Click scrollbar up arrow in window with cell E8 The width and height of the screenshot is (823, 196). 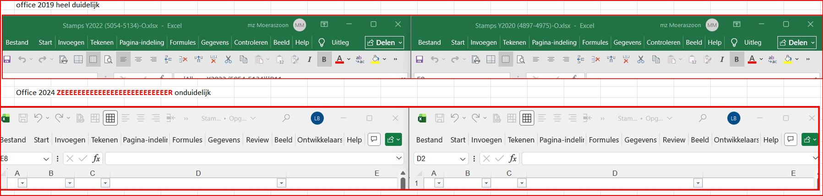[403, 173]
